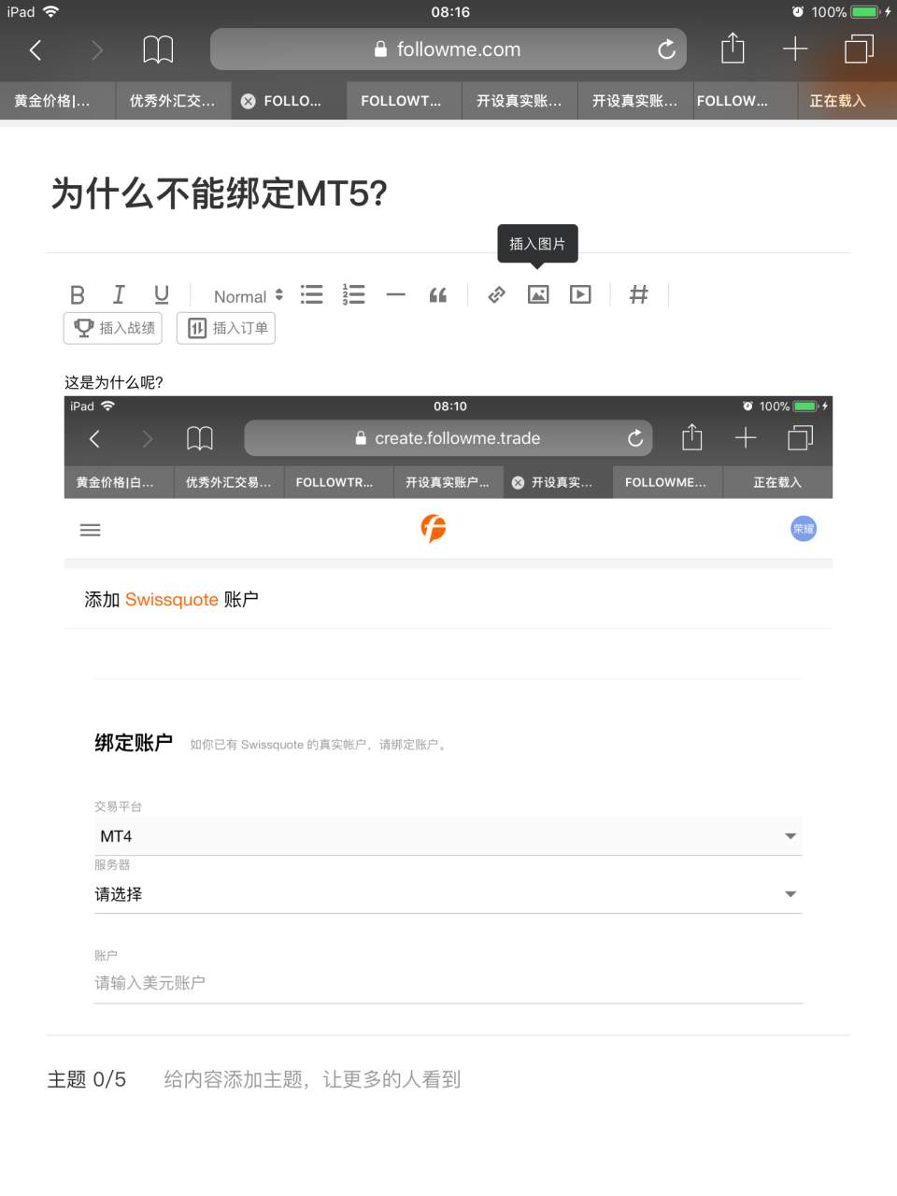Open the second 开设真实账 tab
Image resolution: width=897 pixels, height=1196 pixels.
(x=635, y=101)
